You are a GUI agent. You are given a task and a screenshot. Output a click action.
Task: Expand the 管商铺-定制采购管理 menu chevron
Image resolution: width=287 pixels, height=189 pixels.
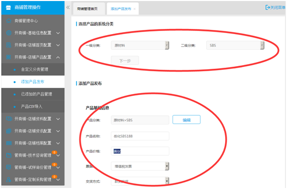58,180
